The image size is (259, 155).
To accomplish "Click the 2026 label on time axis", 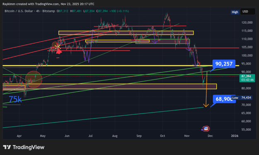I will tap(235, 136).
